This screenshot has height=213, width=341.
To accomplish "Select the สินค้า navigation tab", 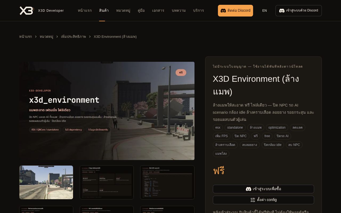I will [x=104, y=11].
